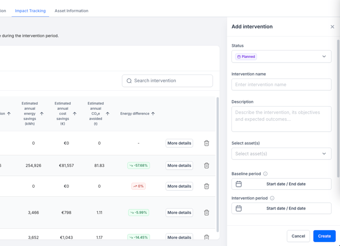Sort by Energy difference column arrow

[x=153, y=114]
